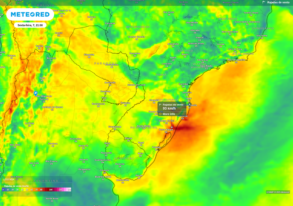
Task: Select the Campo Grande city label
Action: point(136,37)
